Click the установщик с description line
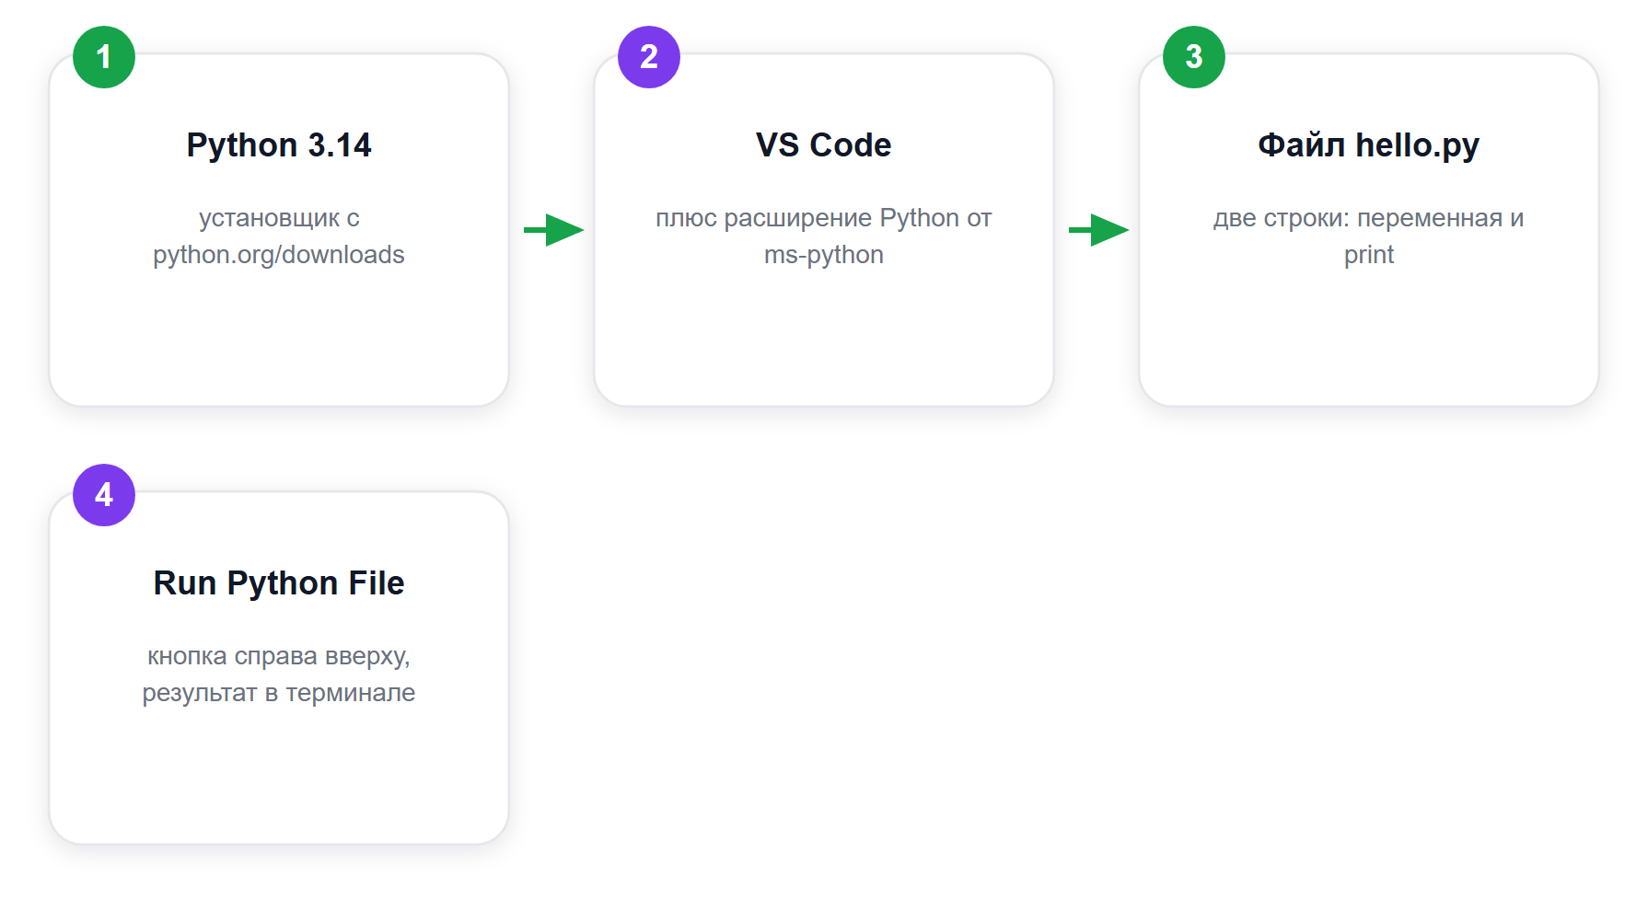 pyautogui.click(x=279, y=218)
